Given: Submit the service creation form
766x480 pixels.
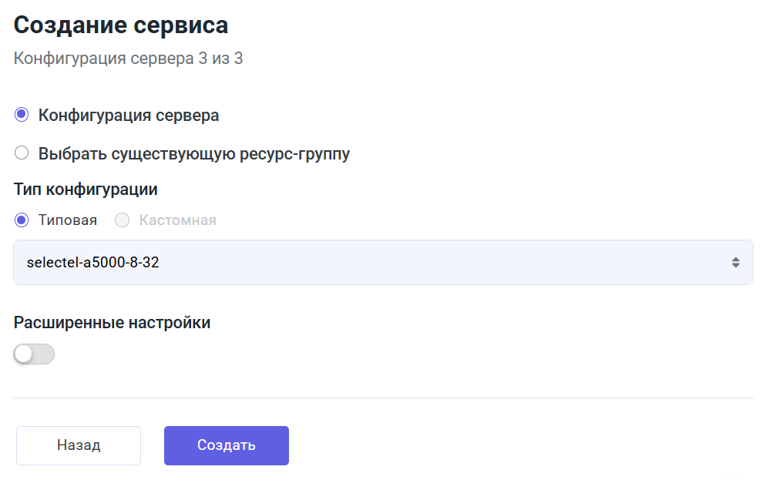Looking at the screenshot, I should tap(226, 445).
